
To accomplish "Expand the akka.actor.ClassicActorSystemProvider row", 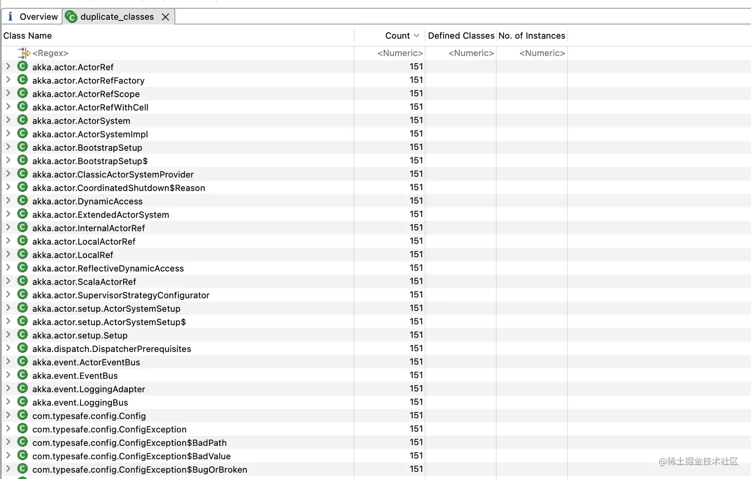I will tap(8, 173).
